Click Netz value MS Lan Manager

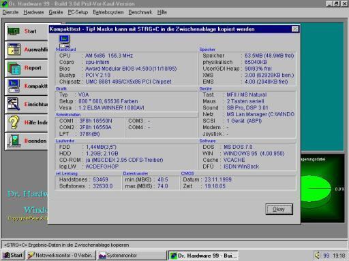tap(260, 114)
